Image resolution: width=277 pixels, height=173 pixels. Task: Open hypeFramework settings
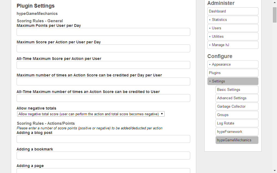coord(237,132)
